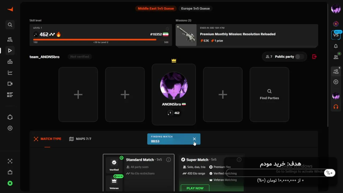The width and height of the screenshot is (343, 193).
Task: Open the hexagon club icon in the sidebar
Action: click(x=10, y=117)
